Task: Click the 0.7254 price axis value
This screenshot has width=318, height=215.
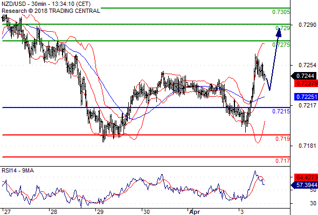Action: [x=307, y=65]
